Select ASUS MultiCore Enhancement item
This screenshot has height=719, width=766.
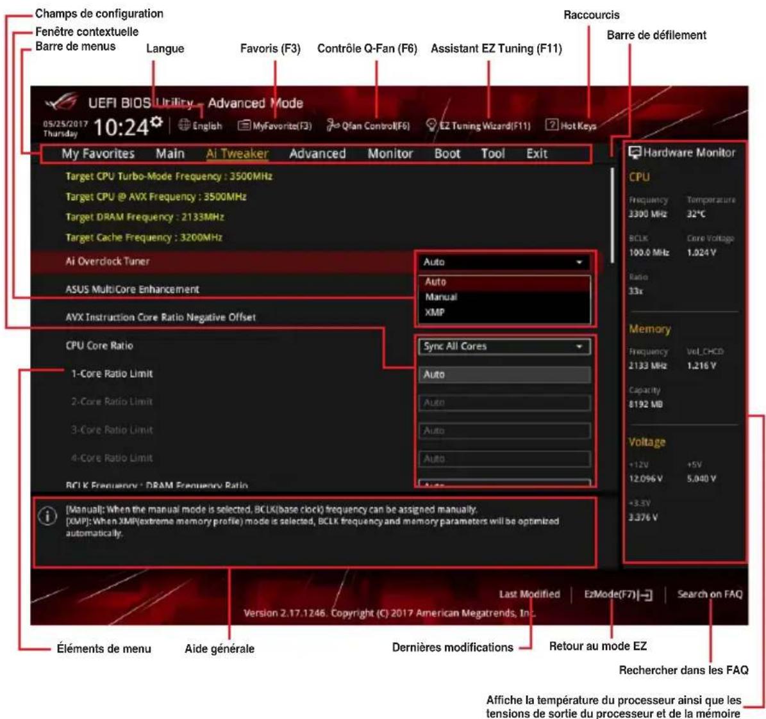coord(133,289)
